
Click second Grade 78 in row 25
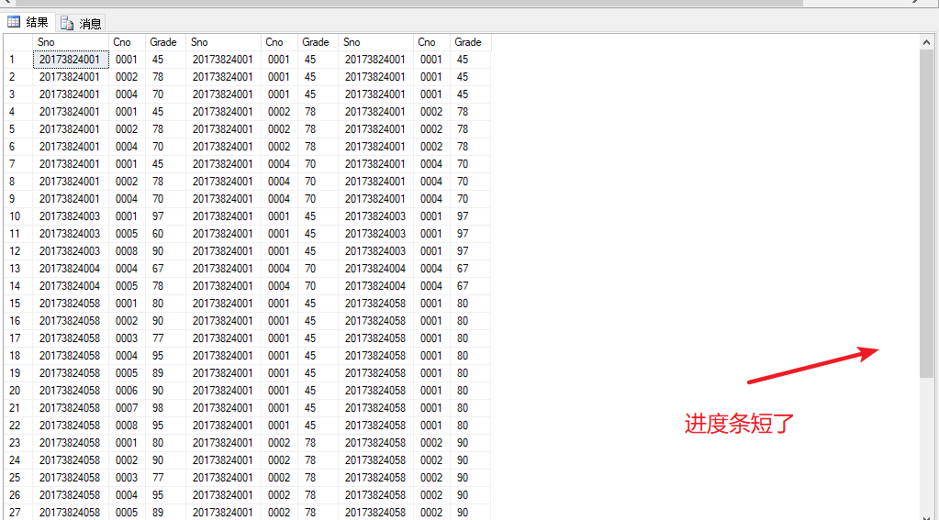[318, 478]
